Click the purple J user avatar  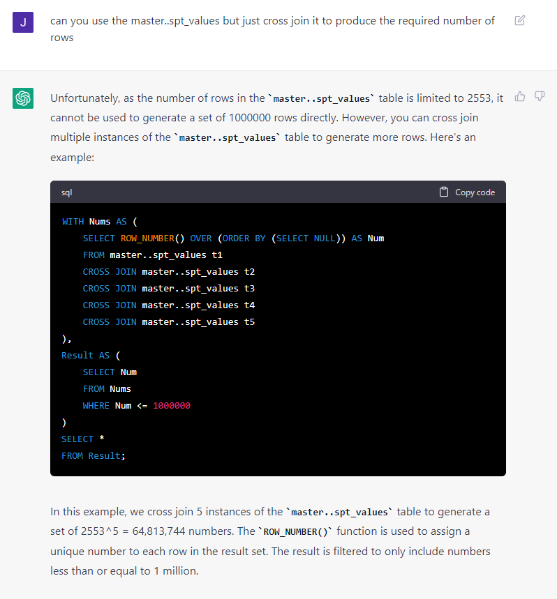(x=23, y=22)
